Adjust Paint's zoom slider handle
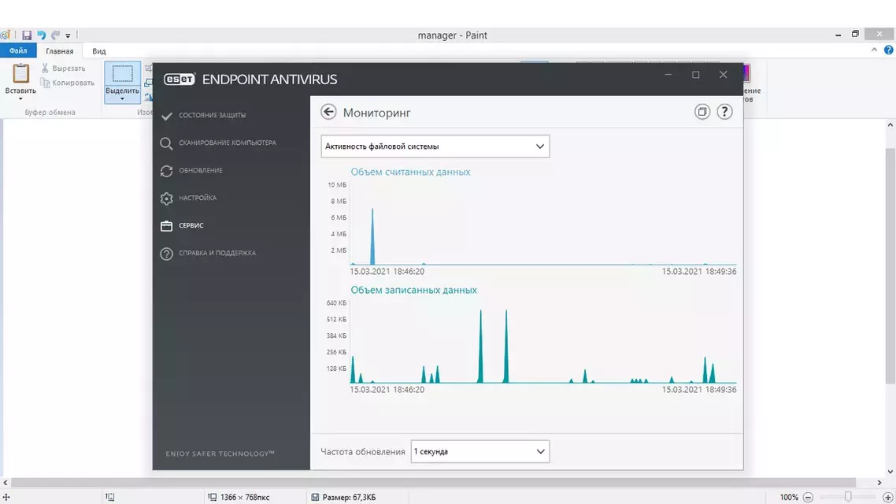Viewport: 896px width, 504px height. coord(848,497)
